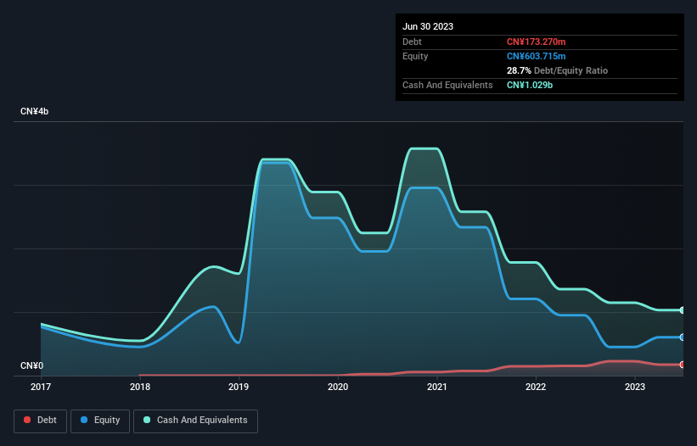Click the CN¥0 y-axis label
Image resolution: width=697 pixels, height=446 pixels.
31,365
